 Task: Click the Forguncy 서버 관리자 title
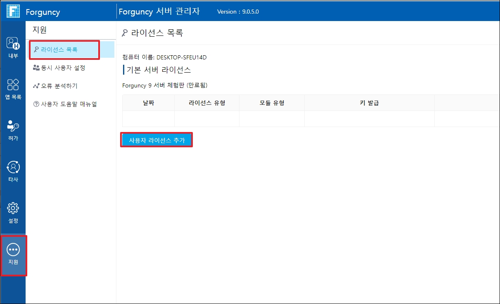coord(159,11)
